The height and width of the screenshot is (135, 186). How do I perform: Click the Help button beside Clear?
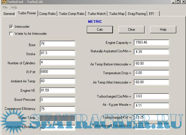click(163, 30)
